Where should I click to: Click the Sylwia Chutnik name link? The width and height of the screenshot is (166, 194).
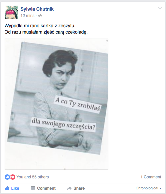(x=37, y=9)
